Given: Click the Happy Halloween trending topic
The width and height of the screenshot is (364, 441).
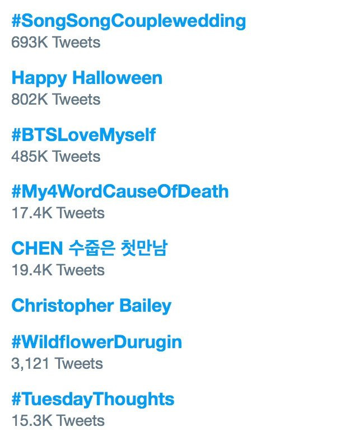Looking at the screenshot, I should point(87,78).
